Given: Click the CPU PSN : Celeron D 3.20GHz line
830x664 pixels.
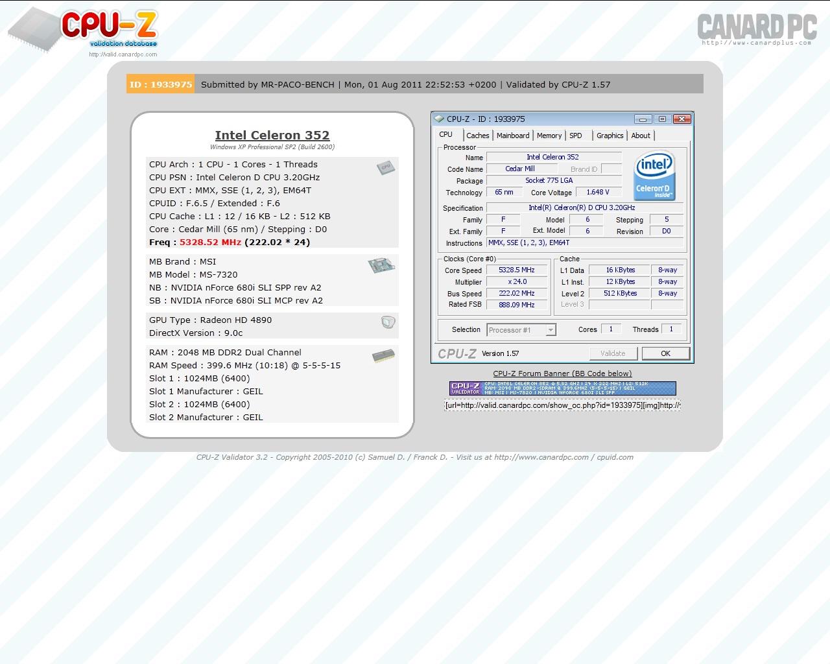Looking at the screenshot, I should click(235, 178).
